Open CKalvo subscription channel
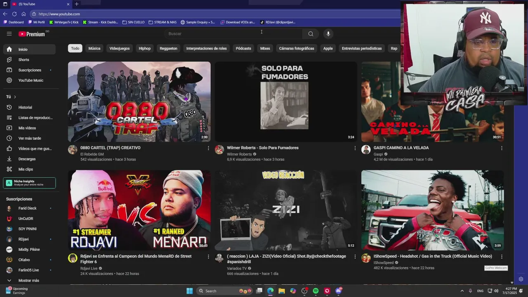The height and width of the screenshot is (297, 528). coord(29,260)
